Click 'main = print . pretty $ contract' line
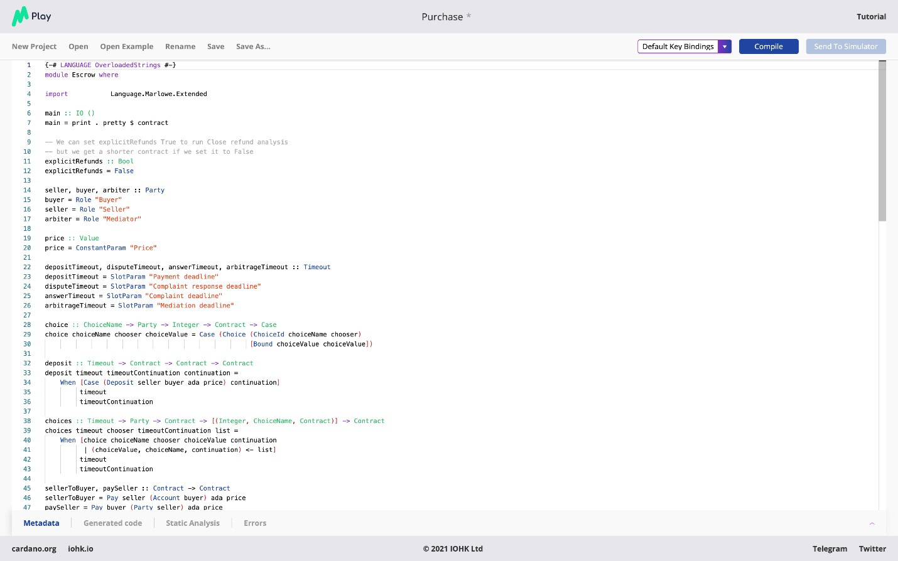The image size is (898, 561). [x=107, y=123]
